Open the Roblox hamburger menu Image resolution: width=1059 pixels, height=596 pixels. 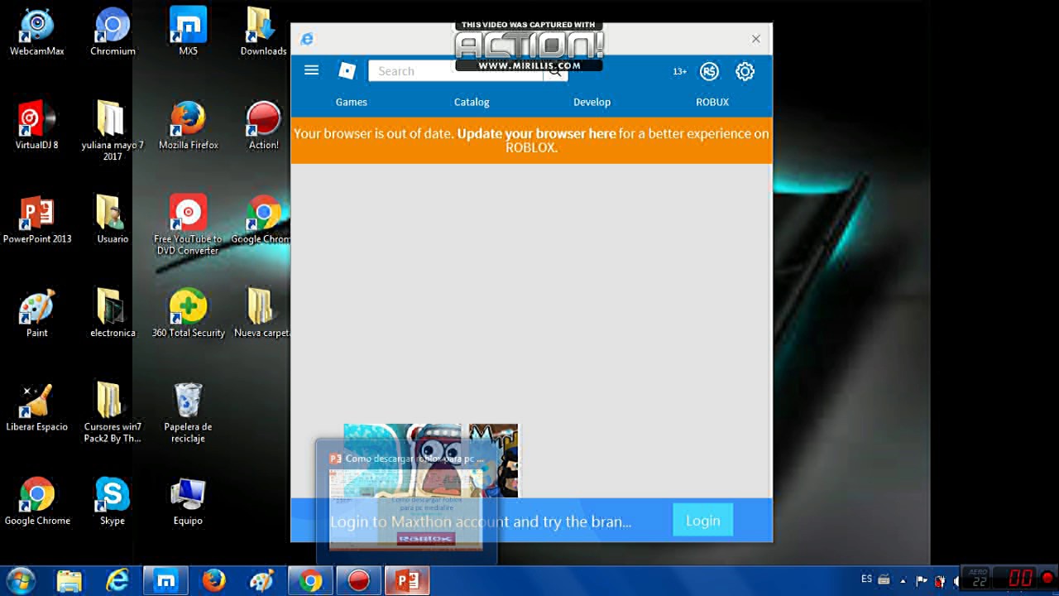[311, 70]
